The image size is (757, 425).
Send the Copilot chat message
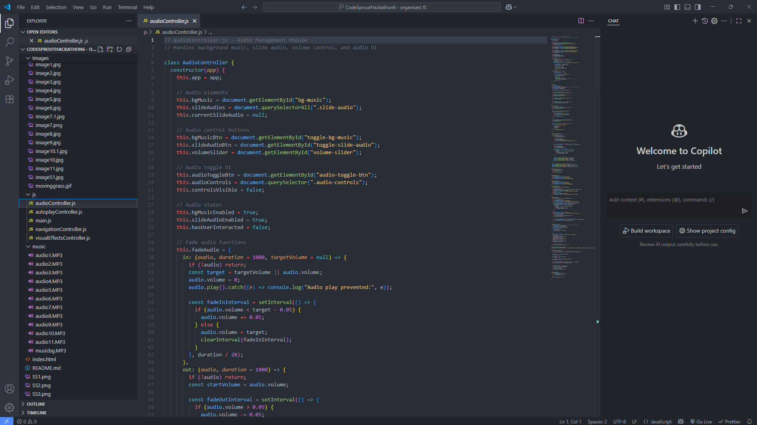[745, 211]
